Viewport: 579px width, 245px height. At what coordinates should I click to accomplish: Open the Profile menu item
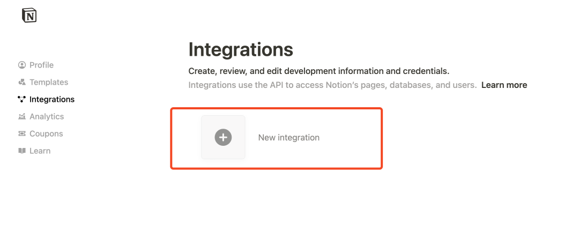click(36, 65)
